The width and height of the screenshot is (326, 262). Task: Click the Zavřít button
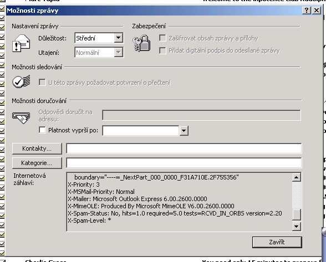[277, 242]
